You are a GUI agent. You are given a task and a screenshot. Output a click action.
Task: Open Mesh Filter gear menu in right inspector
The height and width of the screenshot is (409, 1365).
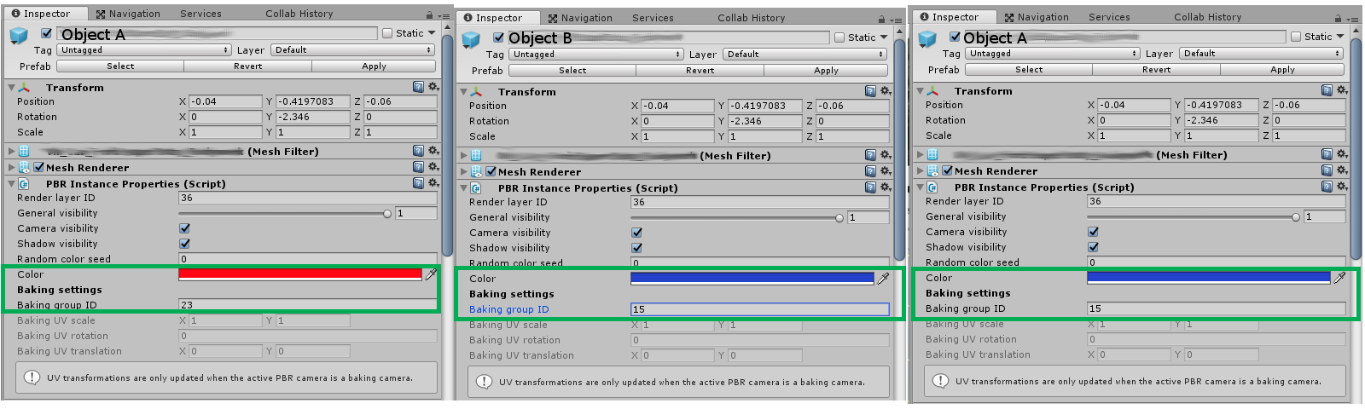(1342, 154)
